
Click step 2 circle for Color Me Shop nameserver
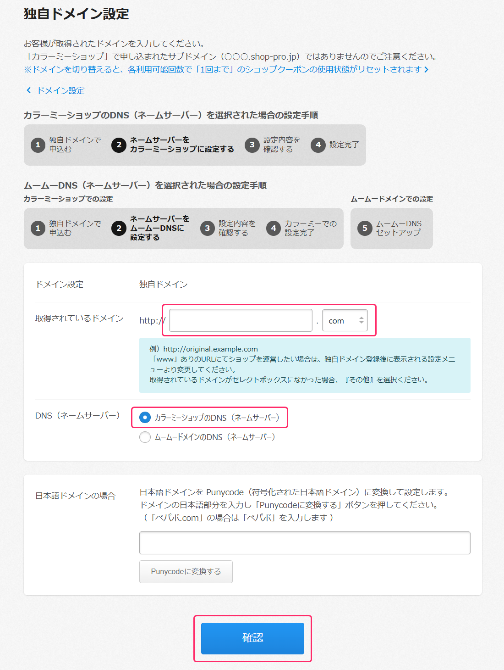tap(119, 145)
